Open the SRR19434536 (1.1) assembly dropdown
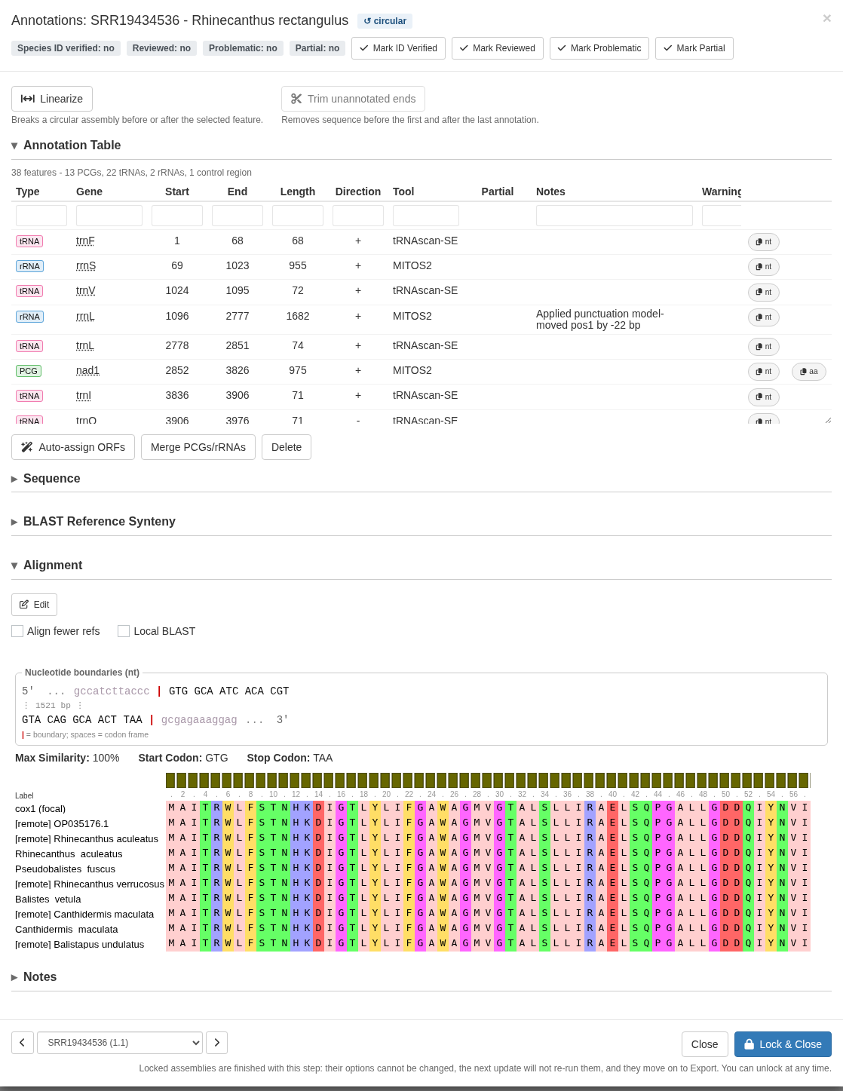 (120, 1043)
